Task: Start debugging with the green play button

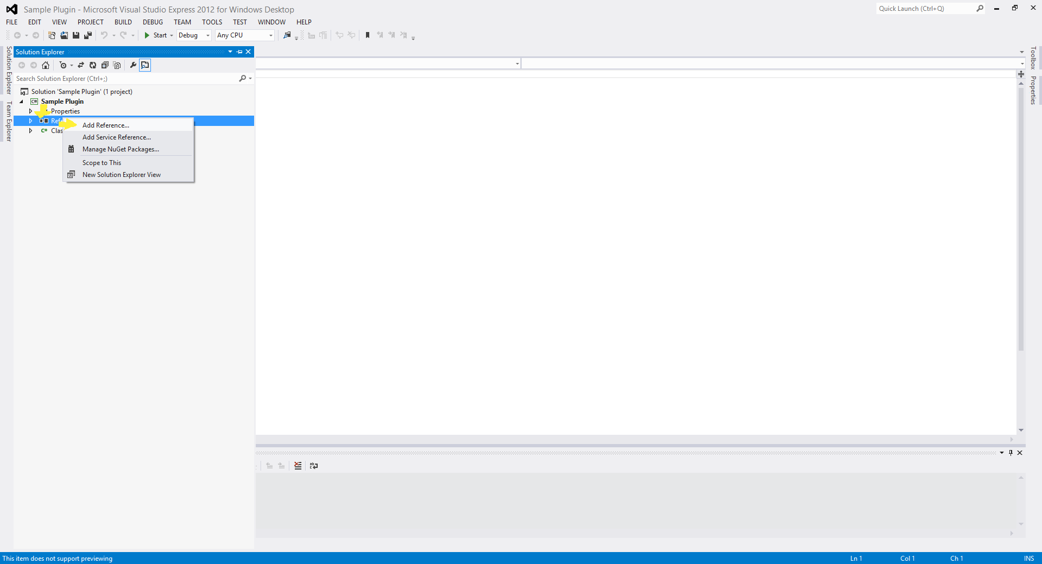Action: [x=147, y=35]
